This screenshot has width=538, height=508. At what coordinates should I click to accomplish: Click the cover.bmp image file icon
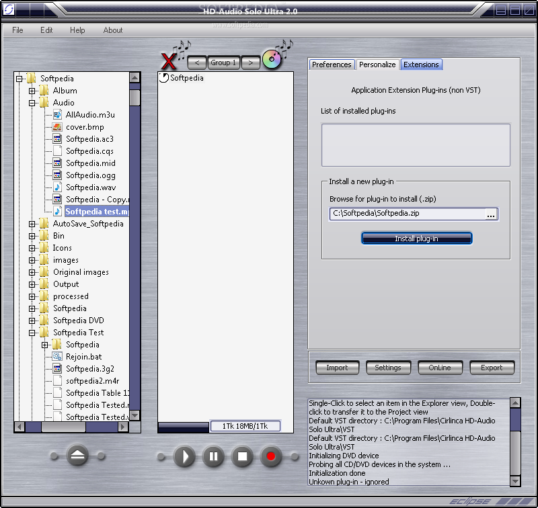(x=57, y=127)
